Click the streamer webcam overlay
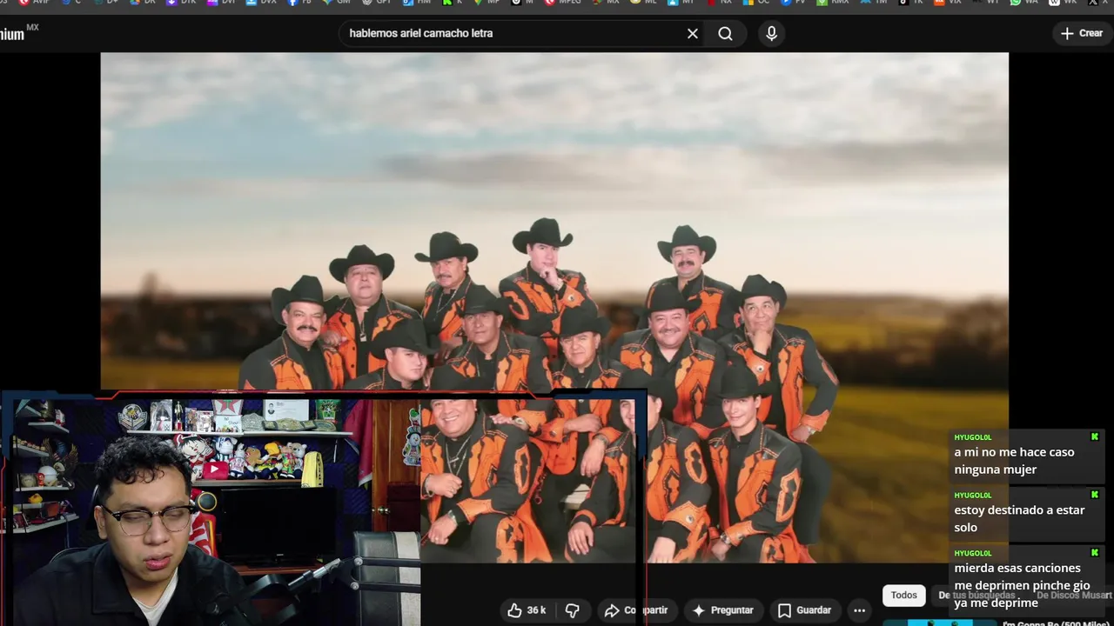Screen dimensions: 1114x626 click(x=210, y=511)
